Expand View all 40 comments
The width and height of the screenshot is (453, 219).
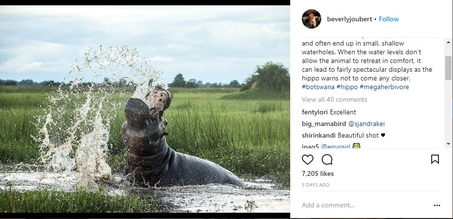(334, 100)
